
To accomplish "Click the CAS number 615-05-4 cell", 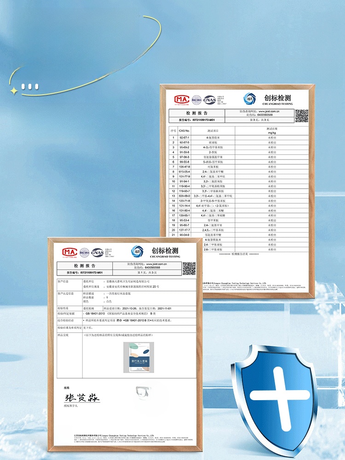I will pyautogui.click(x=184, y=172).
